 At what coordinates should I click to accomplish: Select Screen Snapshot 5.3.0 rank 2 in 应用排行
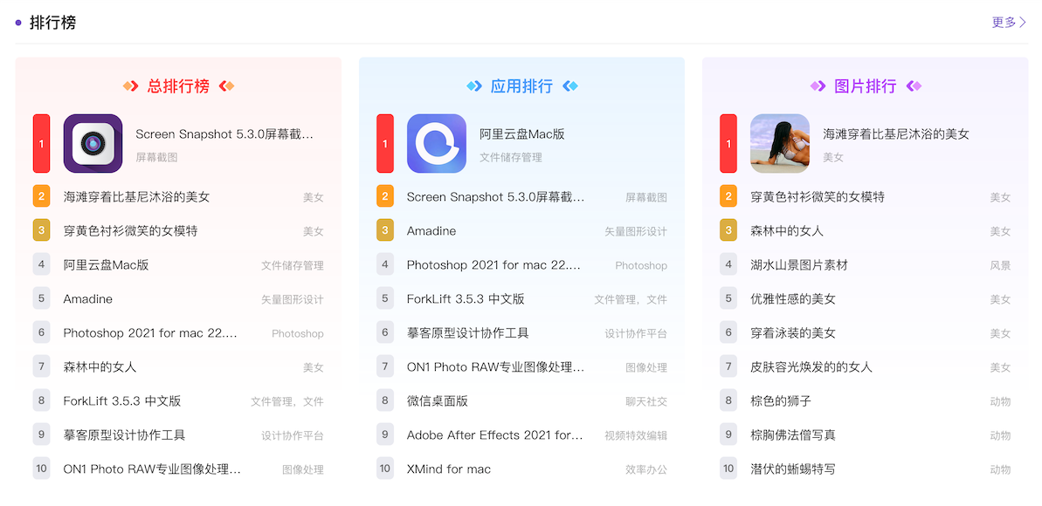point(496,197)
